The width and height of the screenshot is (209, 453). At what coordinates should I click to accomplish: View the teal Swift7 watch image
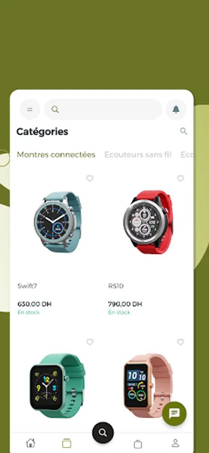click(57, 222)
